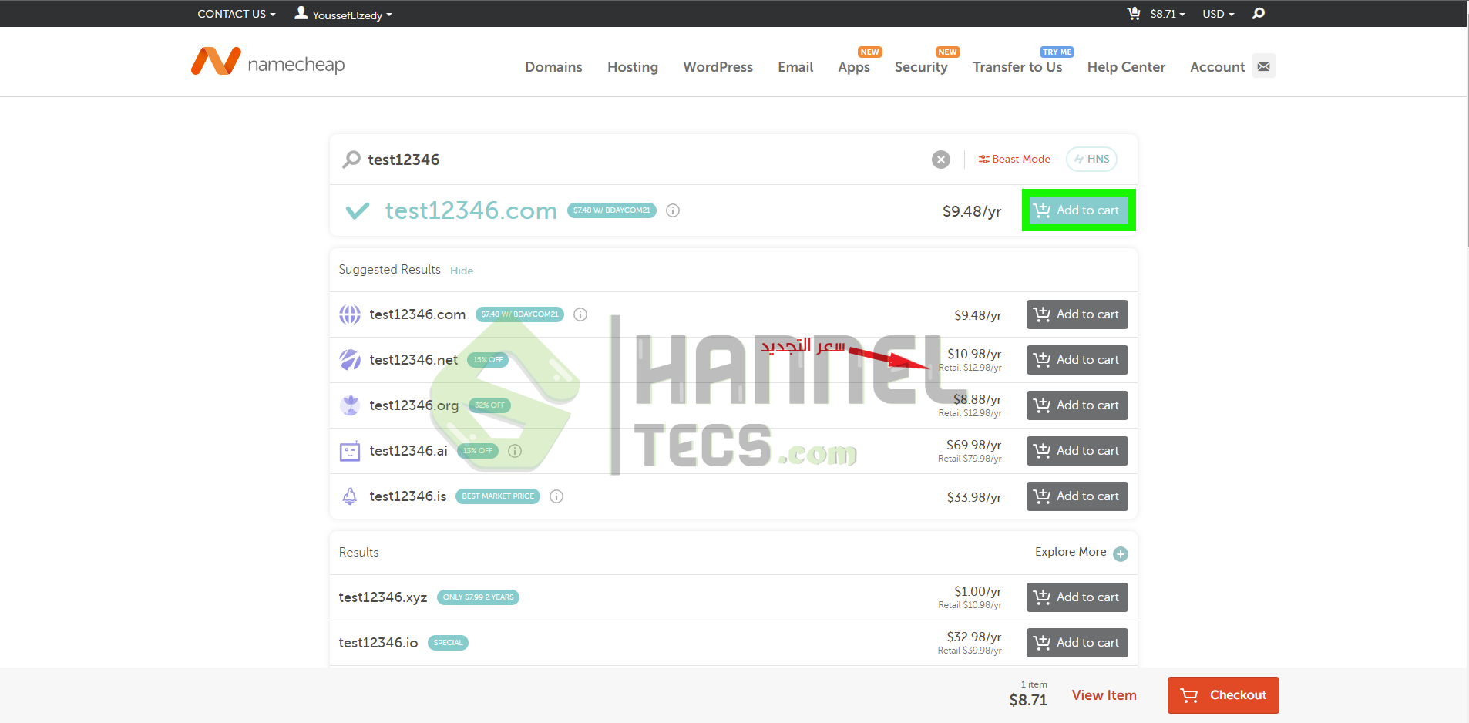Open Transfer to Us menu
1469x723 pixels.
tap(1017, 67)
